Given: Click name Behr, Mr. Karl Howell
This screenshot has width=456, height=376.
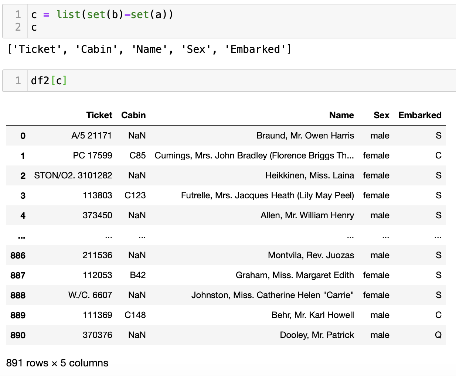Looking at the screenshot, I should (x=313, y=315).
